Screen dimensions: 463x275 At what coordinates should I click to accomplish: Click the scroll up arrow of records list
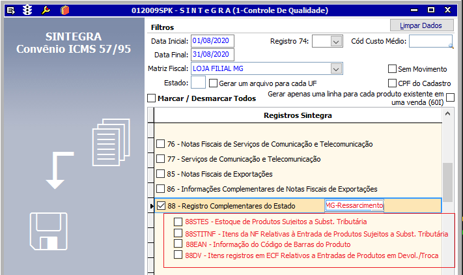[447, 114]
